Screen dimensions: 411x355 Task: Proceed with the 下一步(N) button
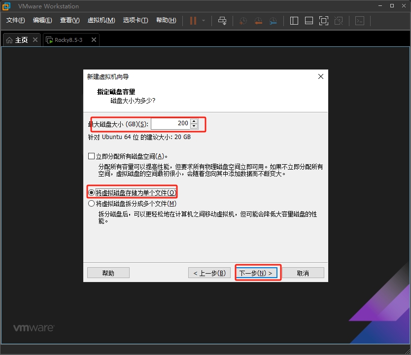click(256, 273)
